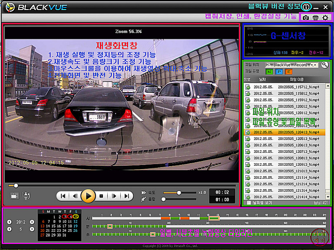Select file 20120505_121214_N.mp4
The image size is (334, 250).
point(284,184)
